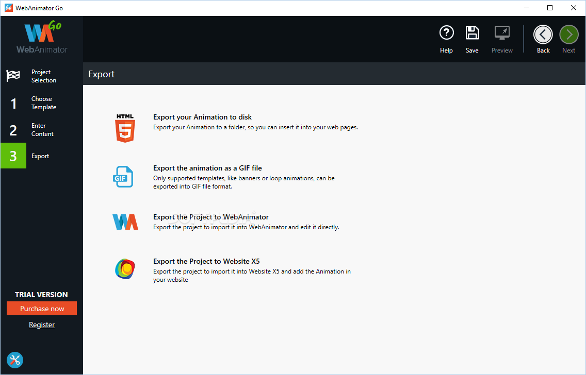
Task: Click the Preview monitor icon
Action: pos(502,33)
